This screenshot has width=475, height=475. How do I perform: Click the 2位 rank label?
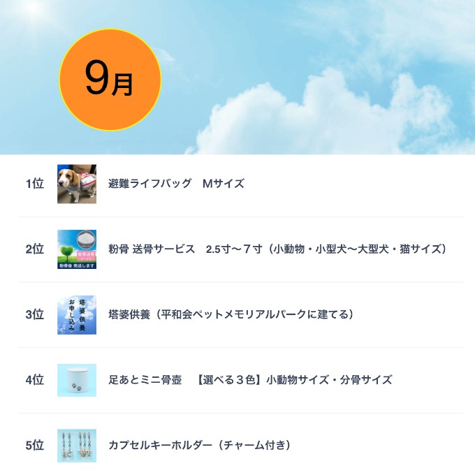click(35, 249)
